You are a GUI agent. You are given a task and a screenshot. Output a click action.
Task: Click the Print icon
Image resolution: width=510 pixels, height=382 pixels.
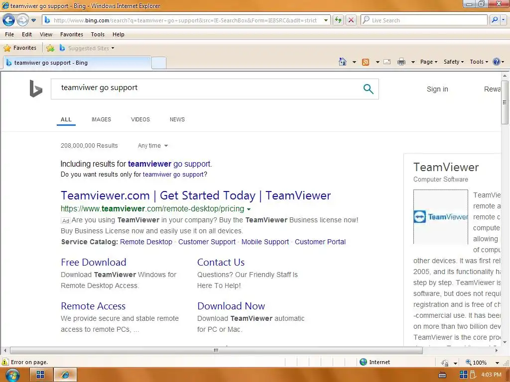[401, 62]
